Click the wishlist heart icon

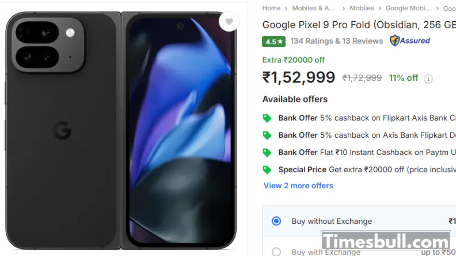pos(229,22)
